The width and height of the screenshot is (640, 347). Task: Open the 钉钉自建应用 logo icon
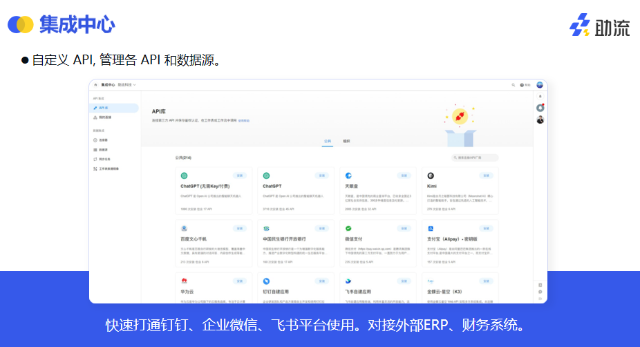(267, 281)
